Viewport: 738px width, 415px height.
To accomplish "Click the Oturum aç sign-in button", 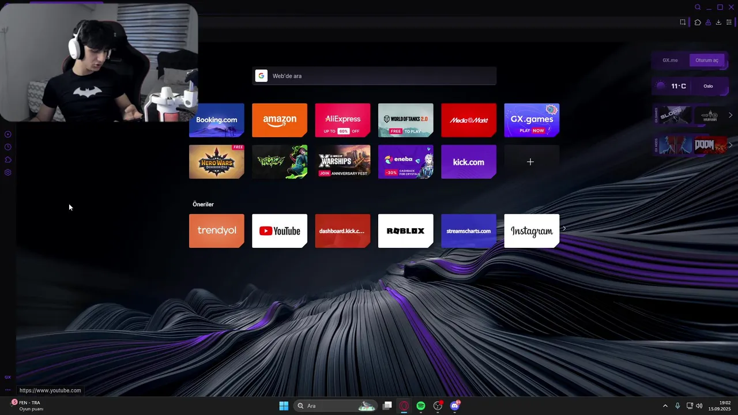I will (x=707, y=60).
